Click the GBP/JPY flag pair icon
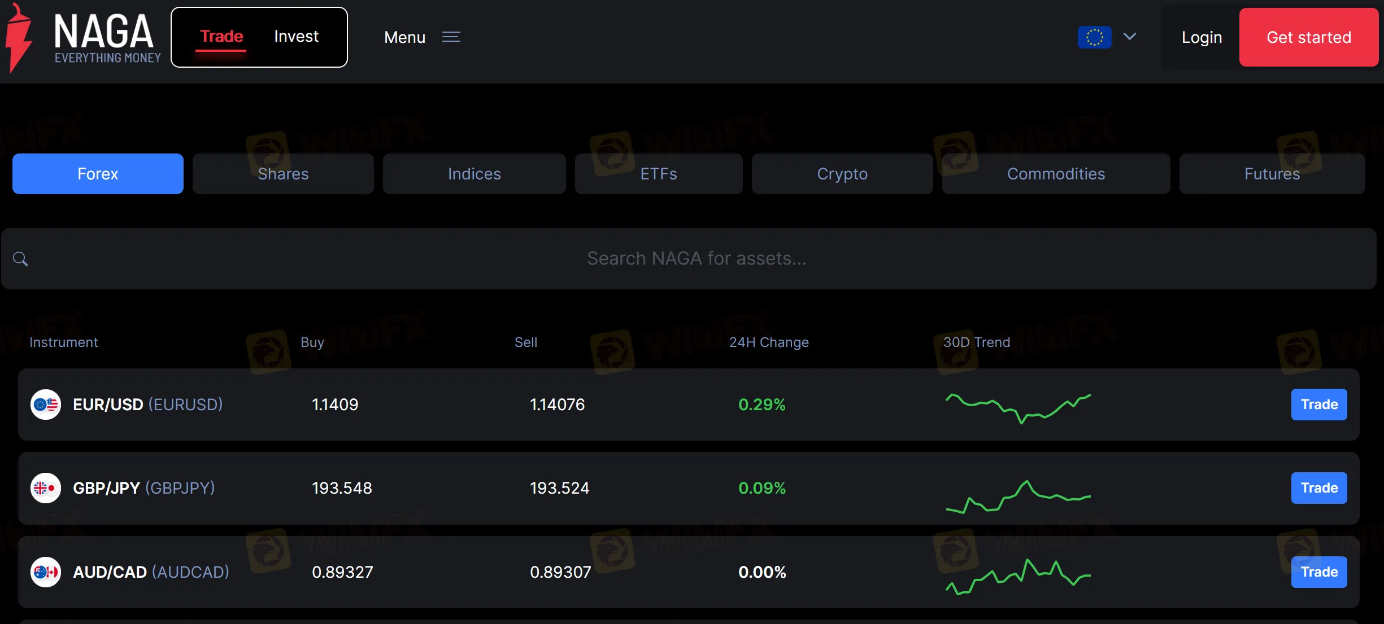Image resolution: width=1384 pixels, height=624 pixels. [x=46, y=488]
